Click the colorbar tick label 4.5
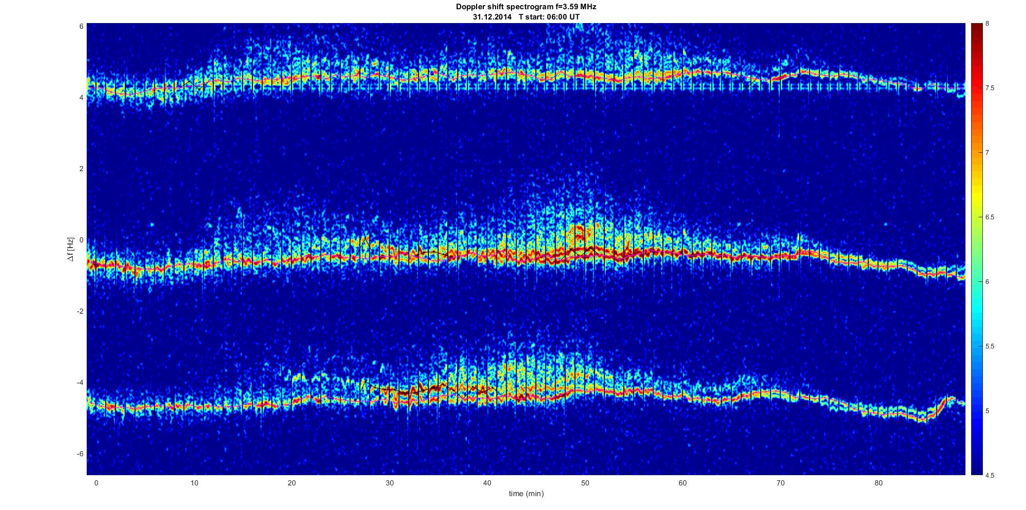 [990, 475]
